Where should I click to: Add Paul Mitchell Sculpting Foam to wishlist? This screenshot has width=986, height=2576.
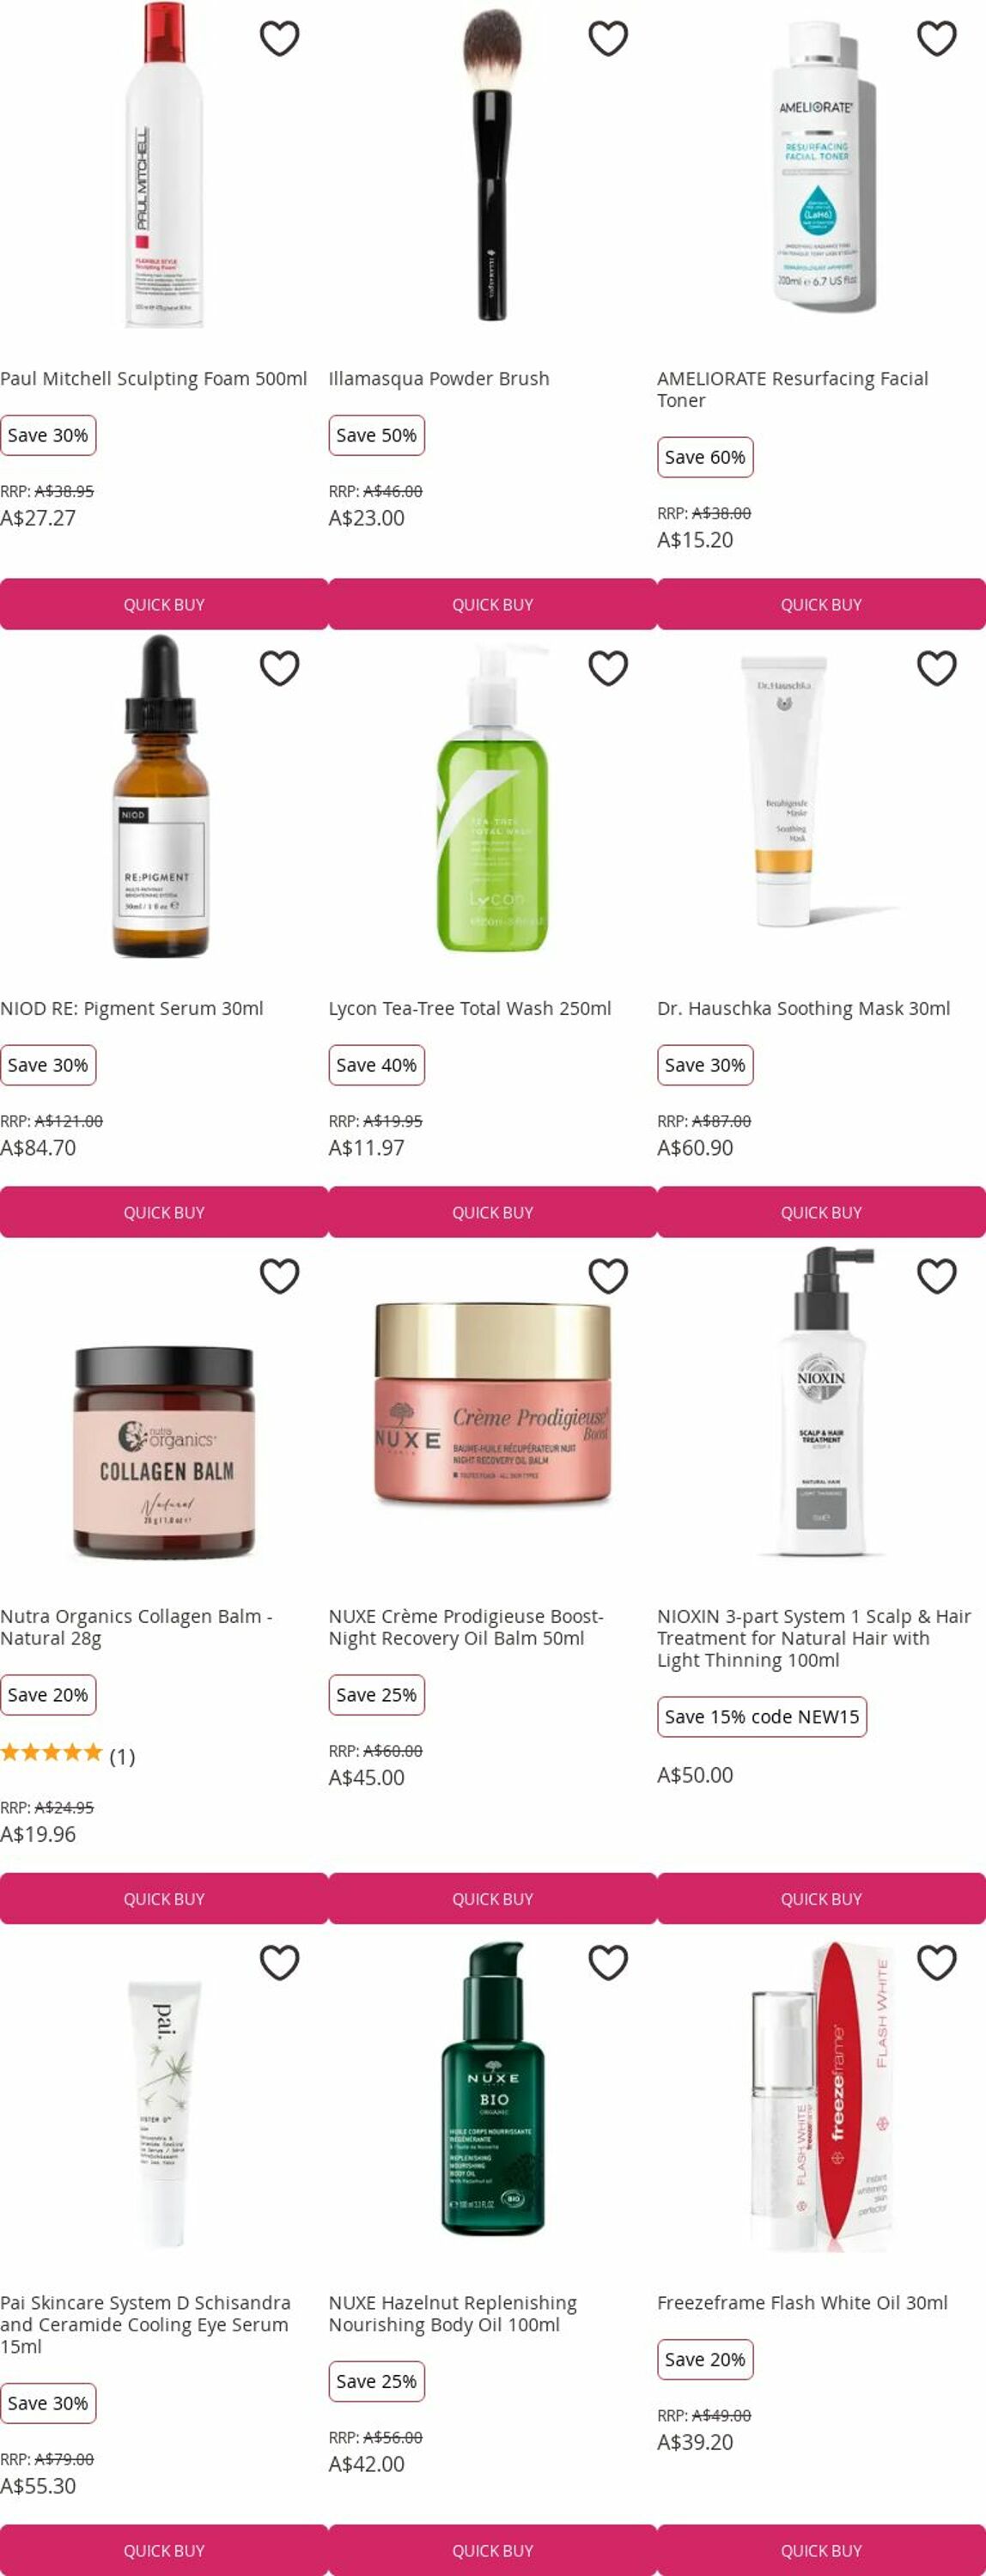(x=279, y=39)
